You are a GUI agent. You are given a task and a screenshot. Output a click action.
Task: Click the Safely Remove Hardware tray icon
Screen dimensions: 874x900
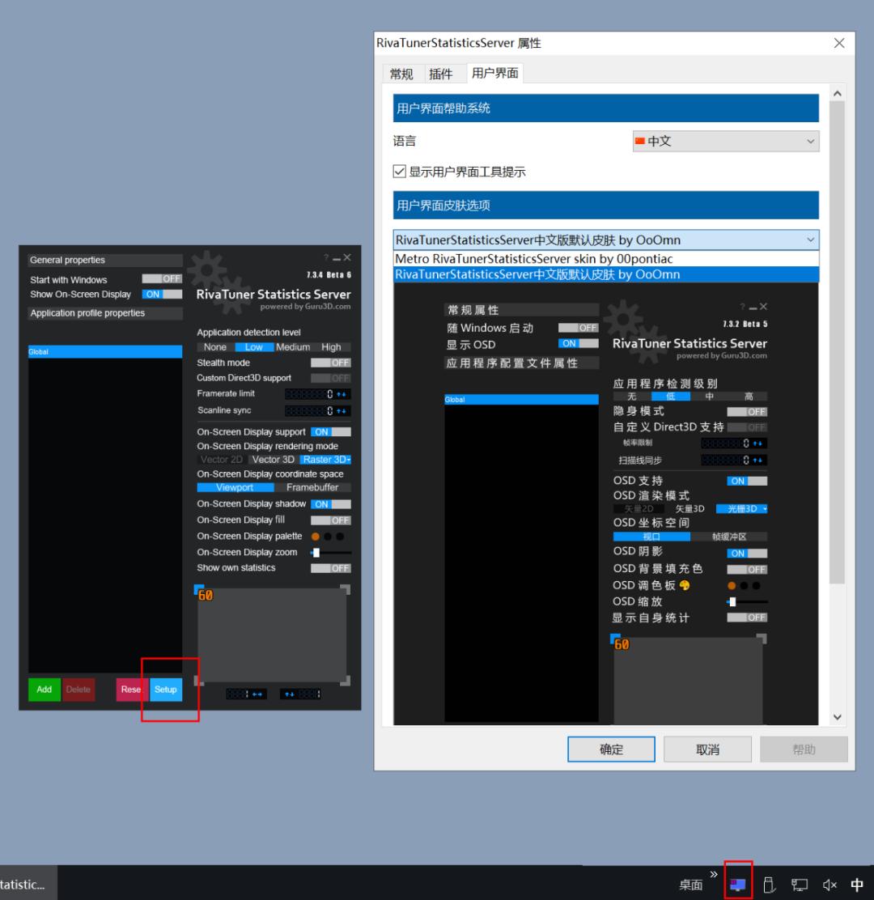point(770,885)
